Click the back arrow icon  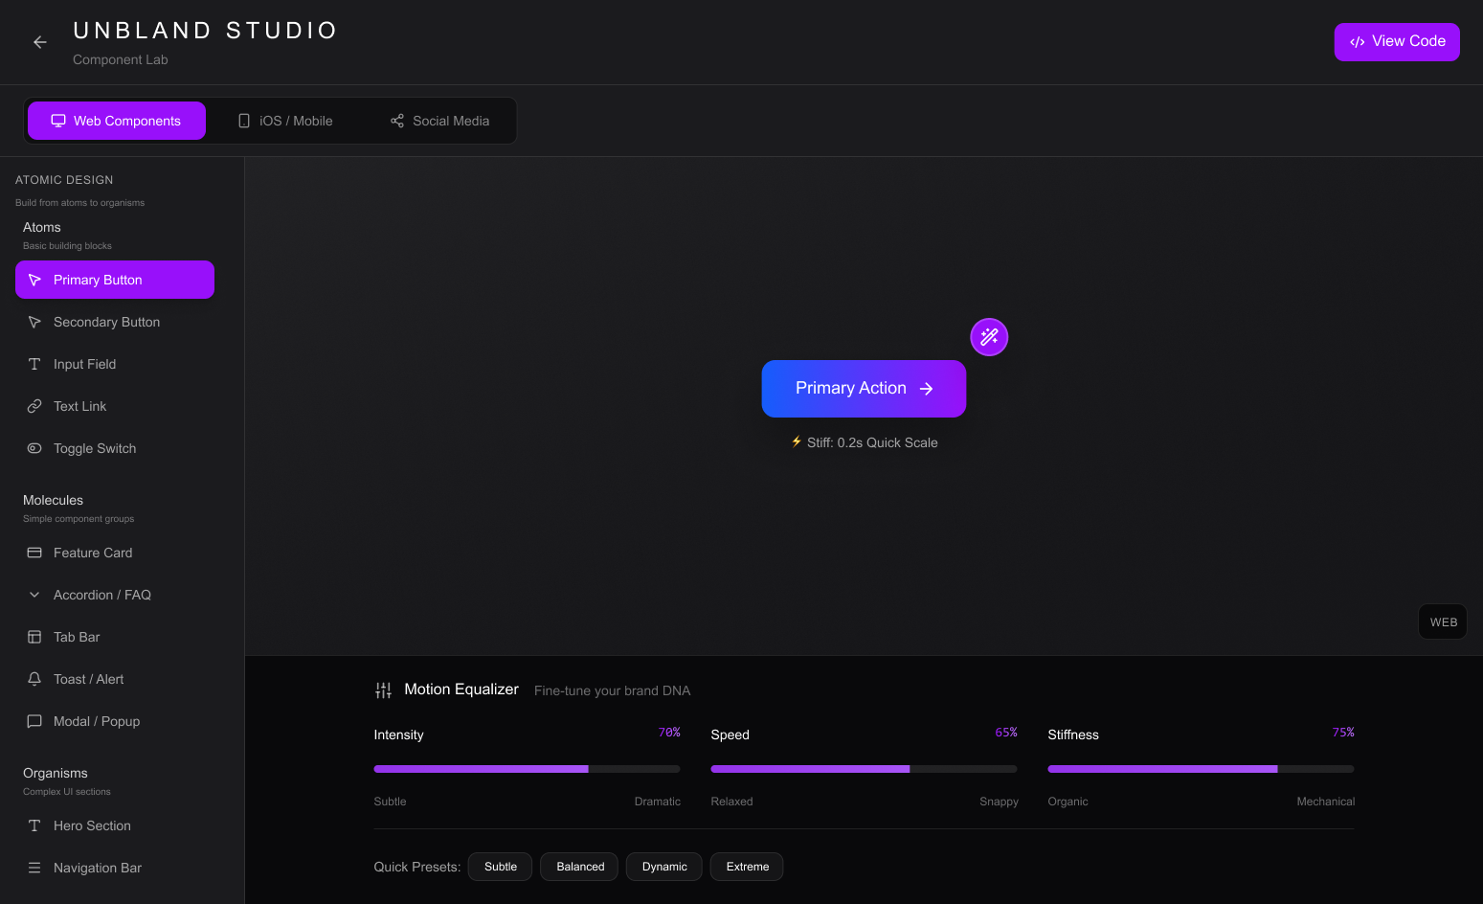coord(40,42)
